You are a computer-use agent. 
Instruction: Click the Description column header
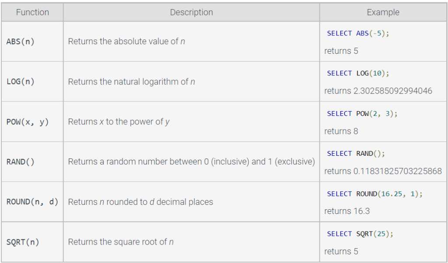pyautogui.click(x=192, y=12)
